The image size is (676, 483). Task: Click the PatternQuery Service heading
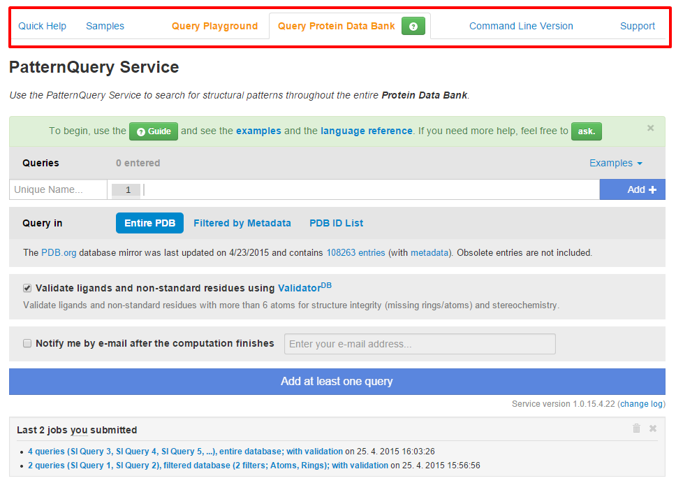(x=94, y=67)
